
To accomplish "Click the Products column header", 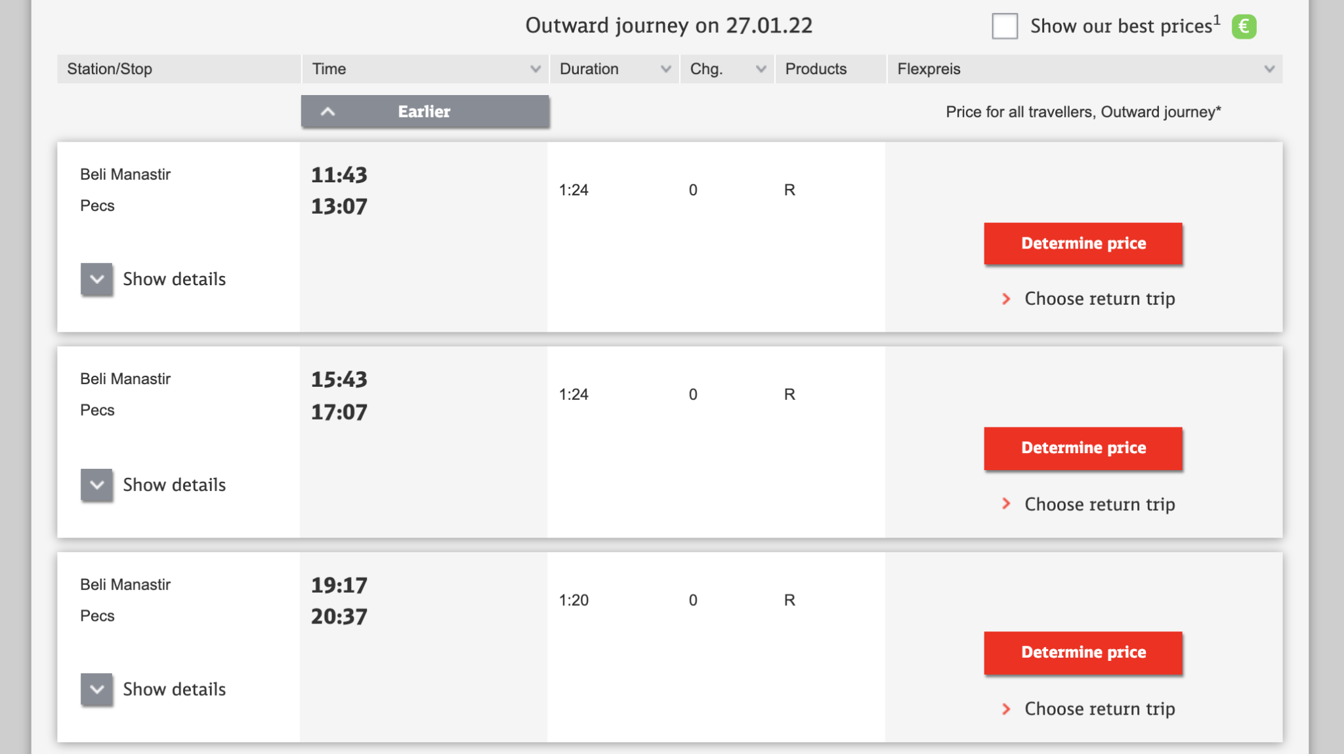I will [816, 69].
